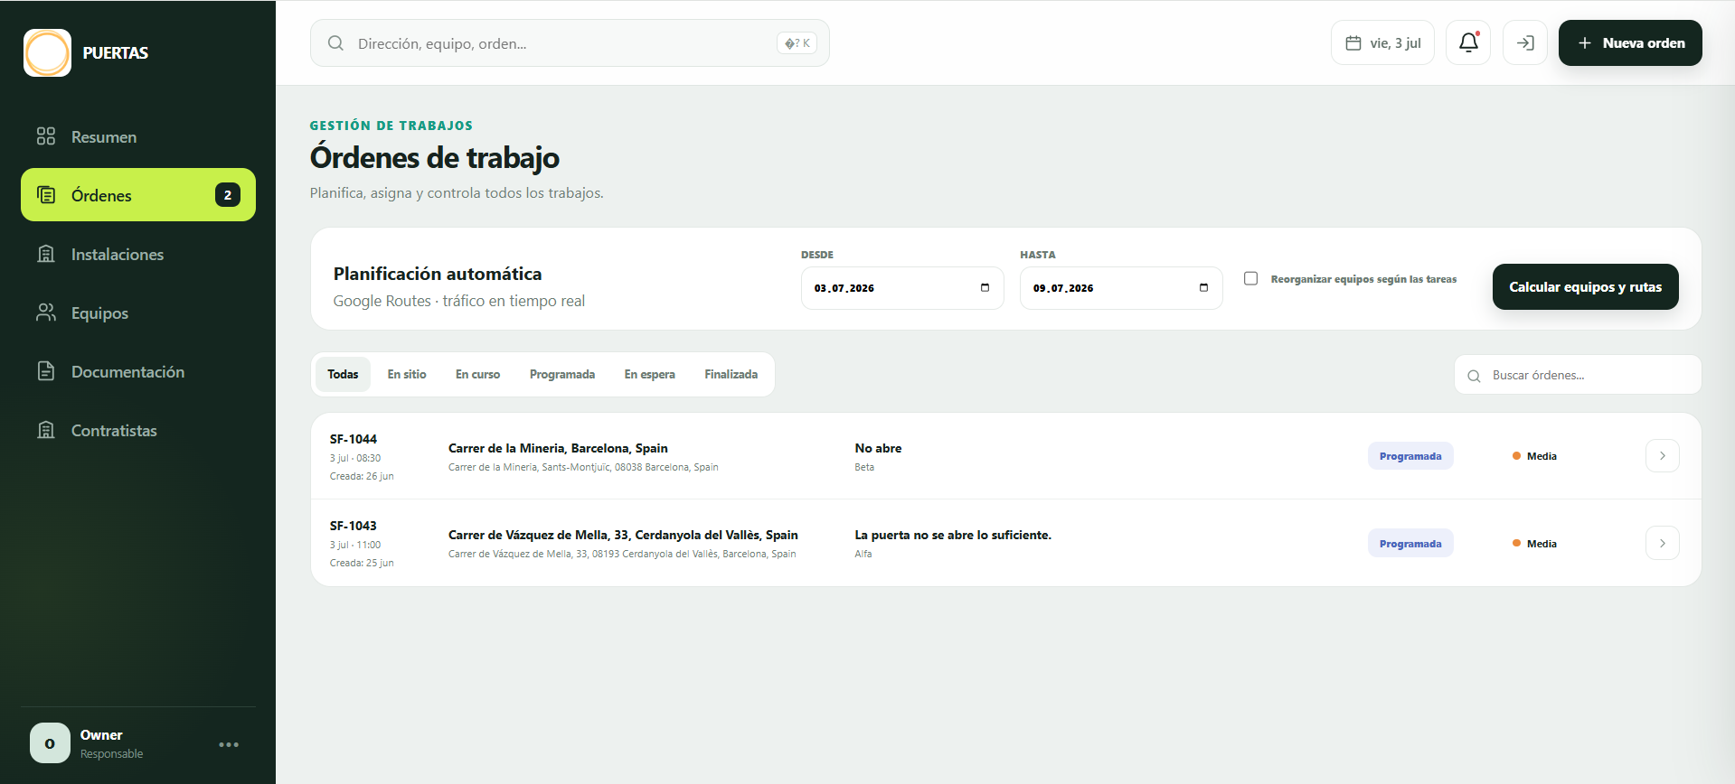
Task: Click the Beta team label
Action: tap(864, 467)
